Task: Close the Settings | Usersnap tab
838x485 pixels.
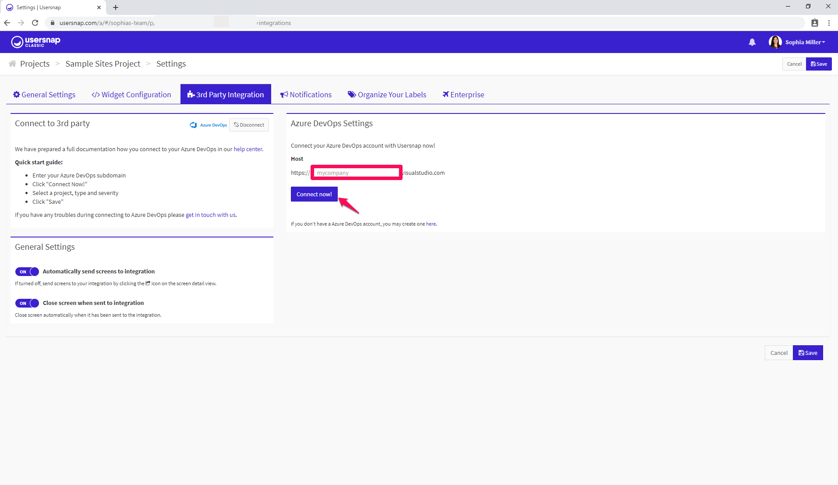Action: (99, 7)
